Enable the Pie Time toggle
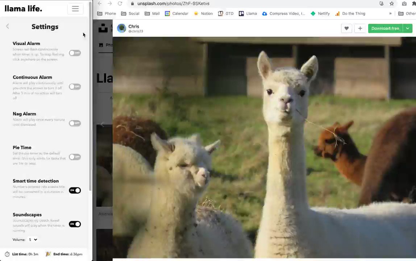Viewport: 416px width, 261px height. [75, 157]
